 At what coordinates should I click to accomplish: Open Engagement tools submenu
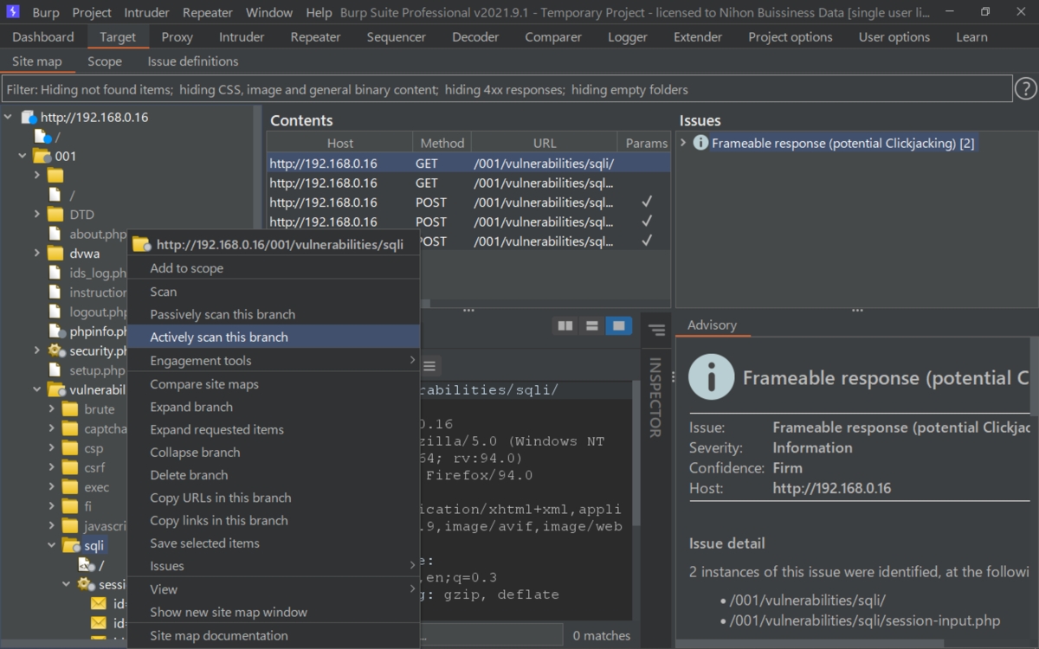click(274, 360)
